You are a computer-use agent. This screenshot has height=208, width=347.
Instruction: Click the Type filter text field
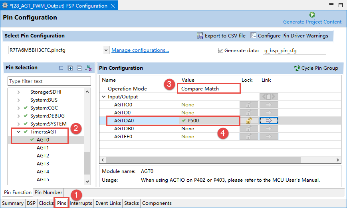tap(49, 81)
